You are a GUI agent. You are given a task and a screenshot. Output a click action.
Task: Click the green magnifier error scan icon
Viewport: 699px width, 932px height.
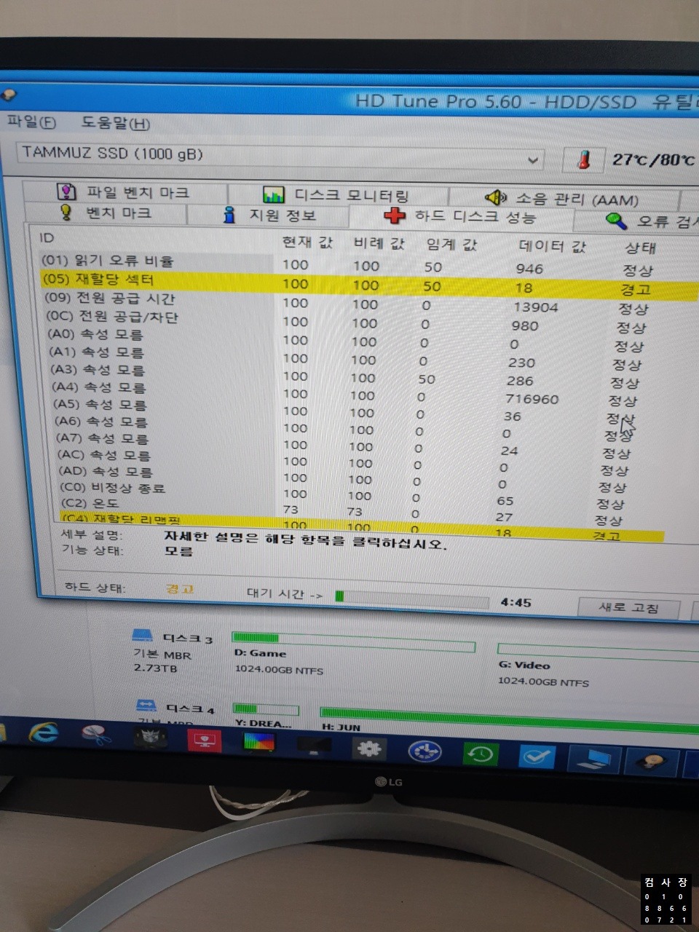point(616,220)
